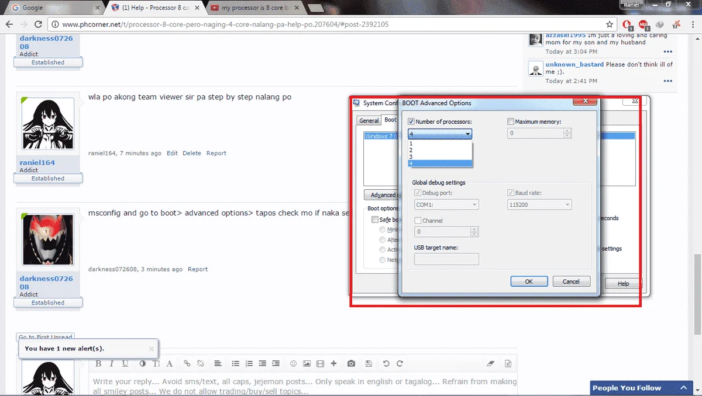Insert a smiley in the reply
The height and width of the screenshot is (396, 702).
pos(294,363)
